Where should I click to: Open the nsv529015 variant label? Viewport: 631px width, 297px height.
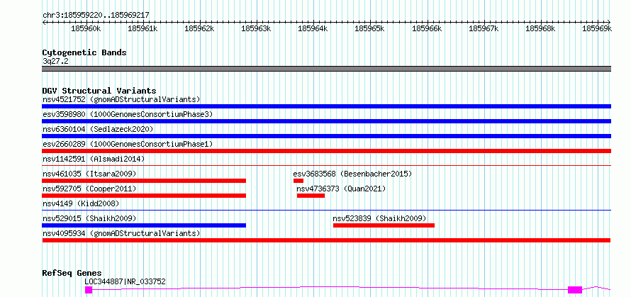pos(89,218)
